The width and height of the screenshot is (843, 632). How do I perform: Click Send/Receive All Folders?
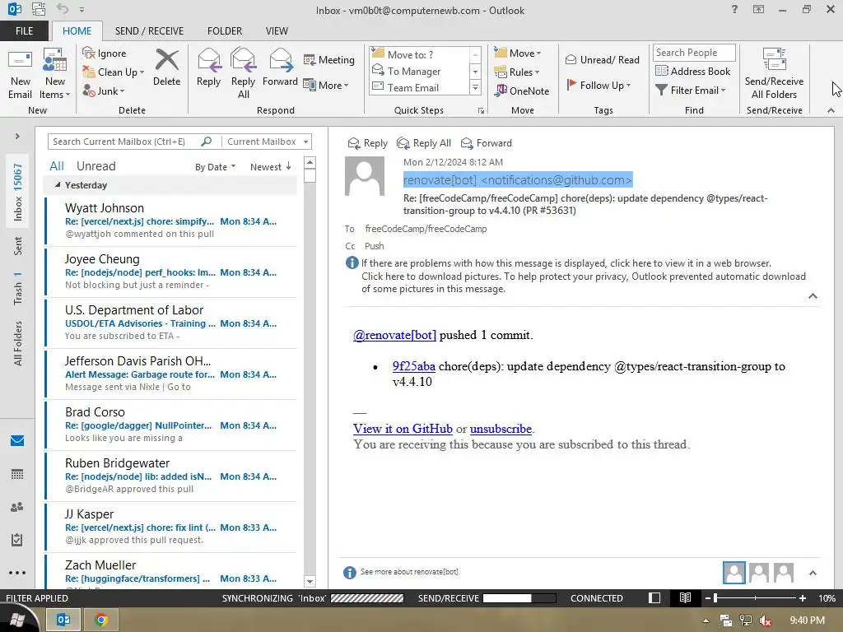click(774, 74)
